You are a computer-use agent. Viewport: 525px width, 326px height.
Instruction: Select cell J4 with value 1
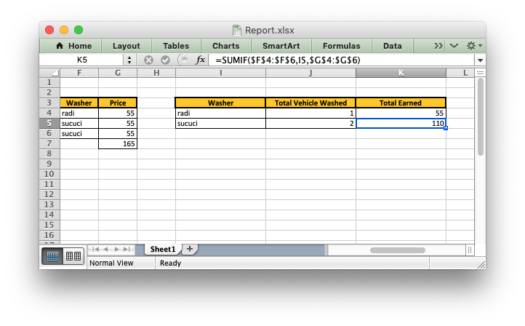(x=310, y=114)
